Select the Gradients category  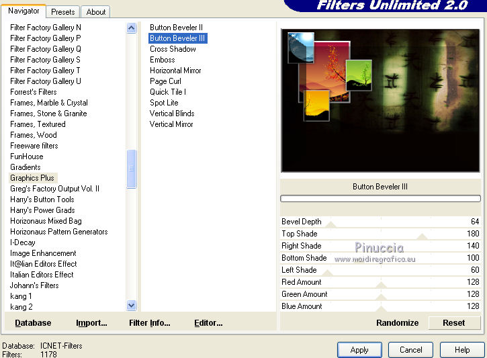pos(25,167)
